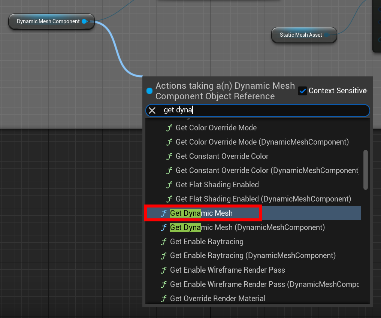Click function icon beside Get Enable Wireframe Render Pass (DynamicMeshComponent)
This screenshot has height=318, width=381.
click(164, 284)
